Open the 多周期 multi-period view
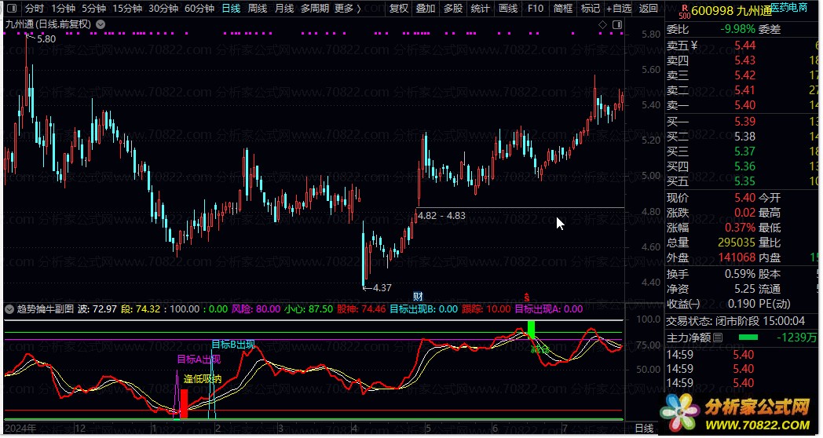This screenshot has width=823, height=438. [x=315, y=9]
